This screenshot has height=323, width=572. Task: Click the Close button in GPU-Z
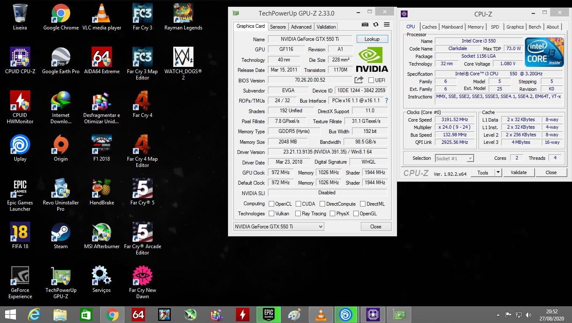pos(376,226)
